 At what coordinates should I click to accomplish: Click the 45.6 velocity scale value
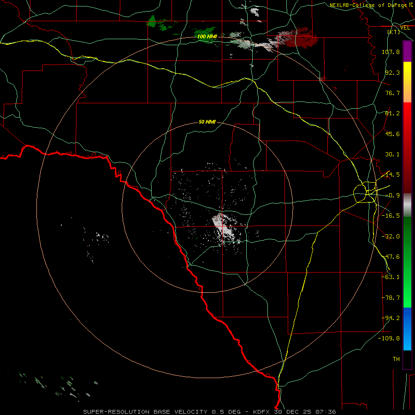[392, 134]
